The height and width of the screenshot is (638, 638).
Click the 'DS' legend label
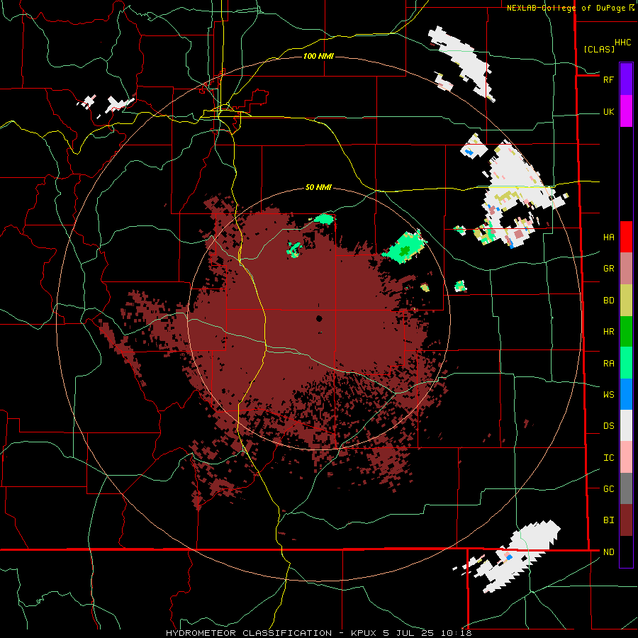(x=608, y=426)
